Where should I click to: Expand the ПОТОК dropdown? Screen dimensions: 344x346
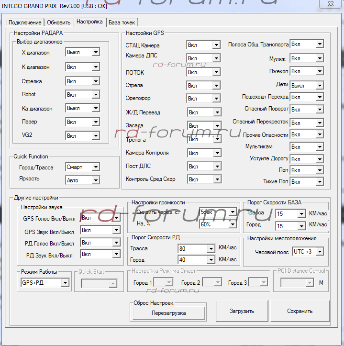pyautogui.click(x=203, y=72)
